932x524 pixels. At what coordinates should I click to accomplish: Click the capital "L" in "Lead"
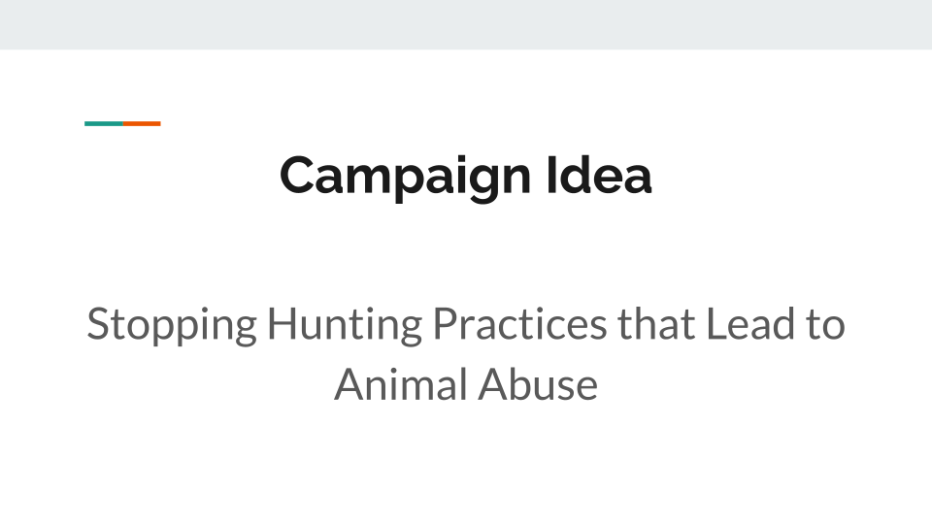point(716,324)
